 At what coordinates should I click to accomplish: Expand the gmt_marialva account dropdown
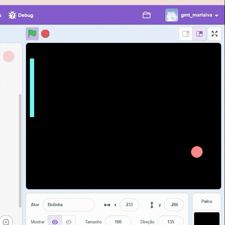[x=217, y=15]
